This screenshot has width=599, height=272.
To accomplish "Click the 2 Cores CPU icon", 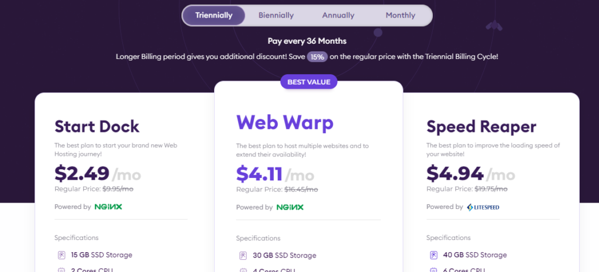I will (61, 270).
